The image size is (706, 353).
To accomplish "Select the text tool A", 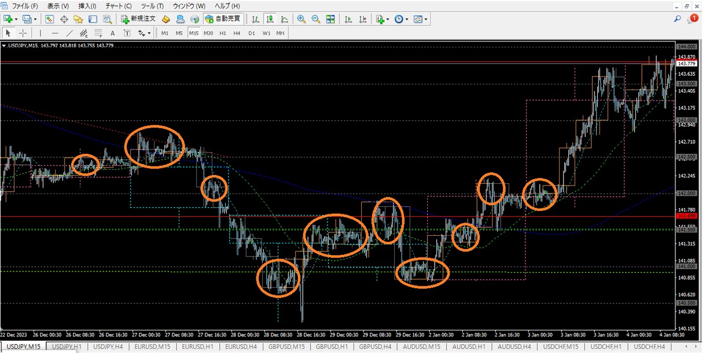I will tap(113, 33).
